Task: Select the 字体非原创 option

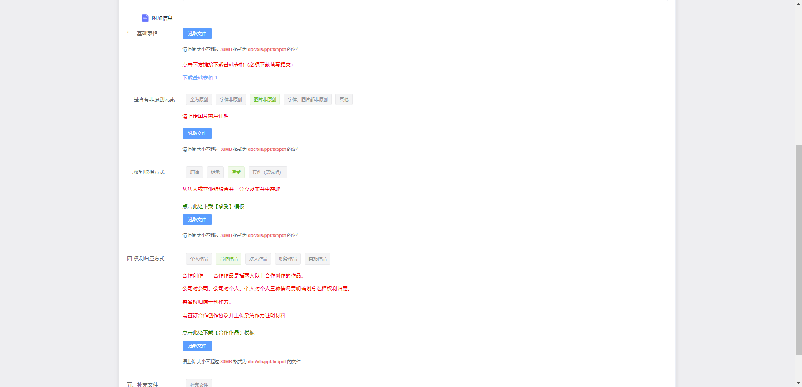Action: click(230, 99)
